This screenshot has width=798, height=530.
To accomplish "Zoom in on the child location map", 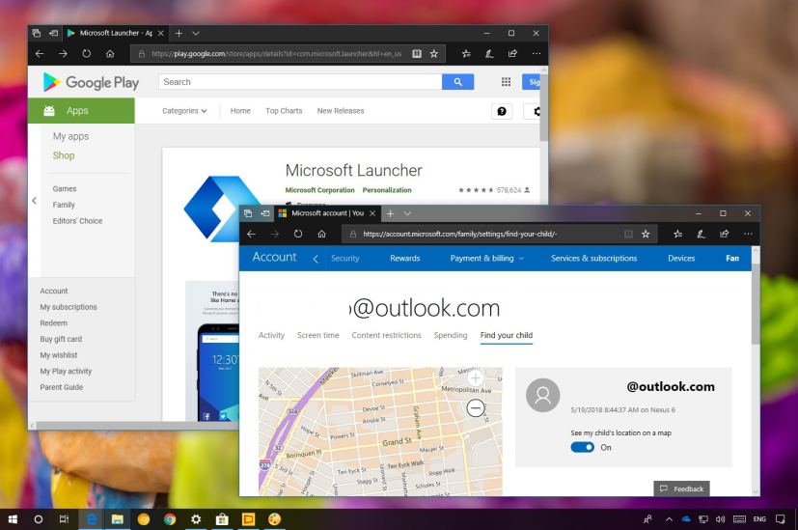I will [476, 378].
